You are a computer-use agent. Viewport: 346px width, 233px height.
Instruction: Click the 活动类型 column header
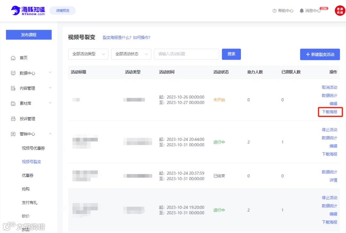pos(133,72)
